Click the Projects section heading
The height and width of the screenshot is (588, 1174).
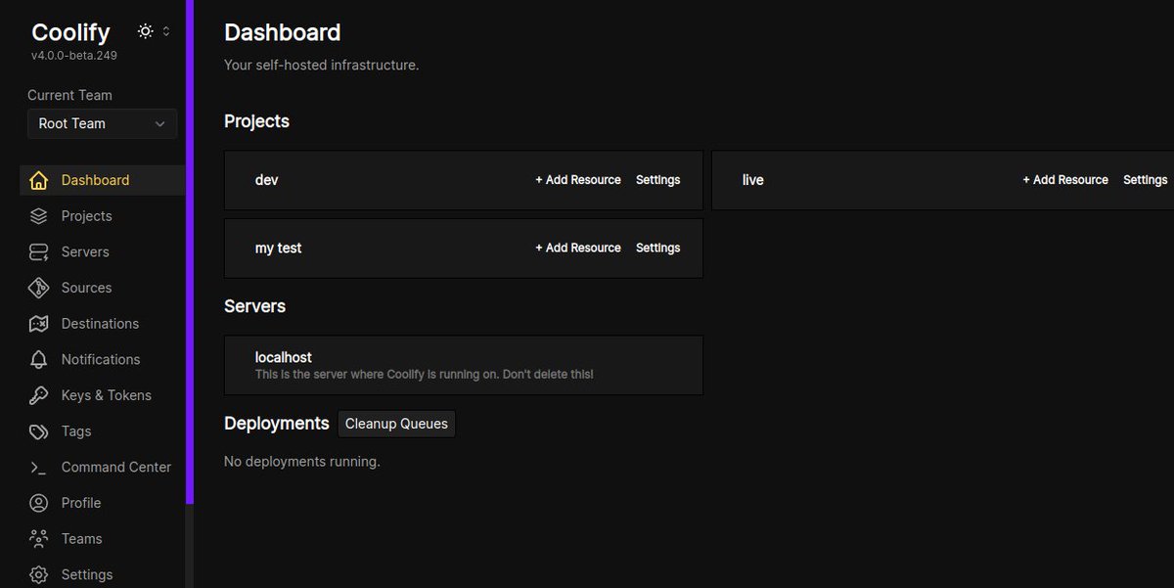tap(256, 121)
